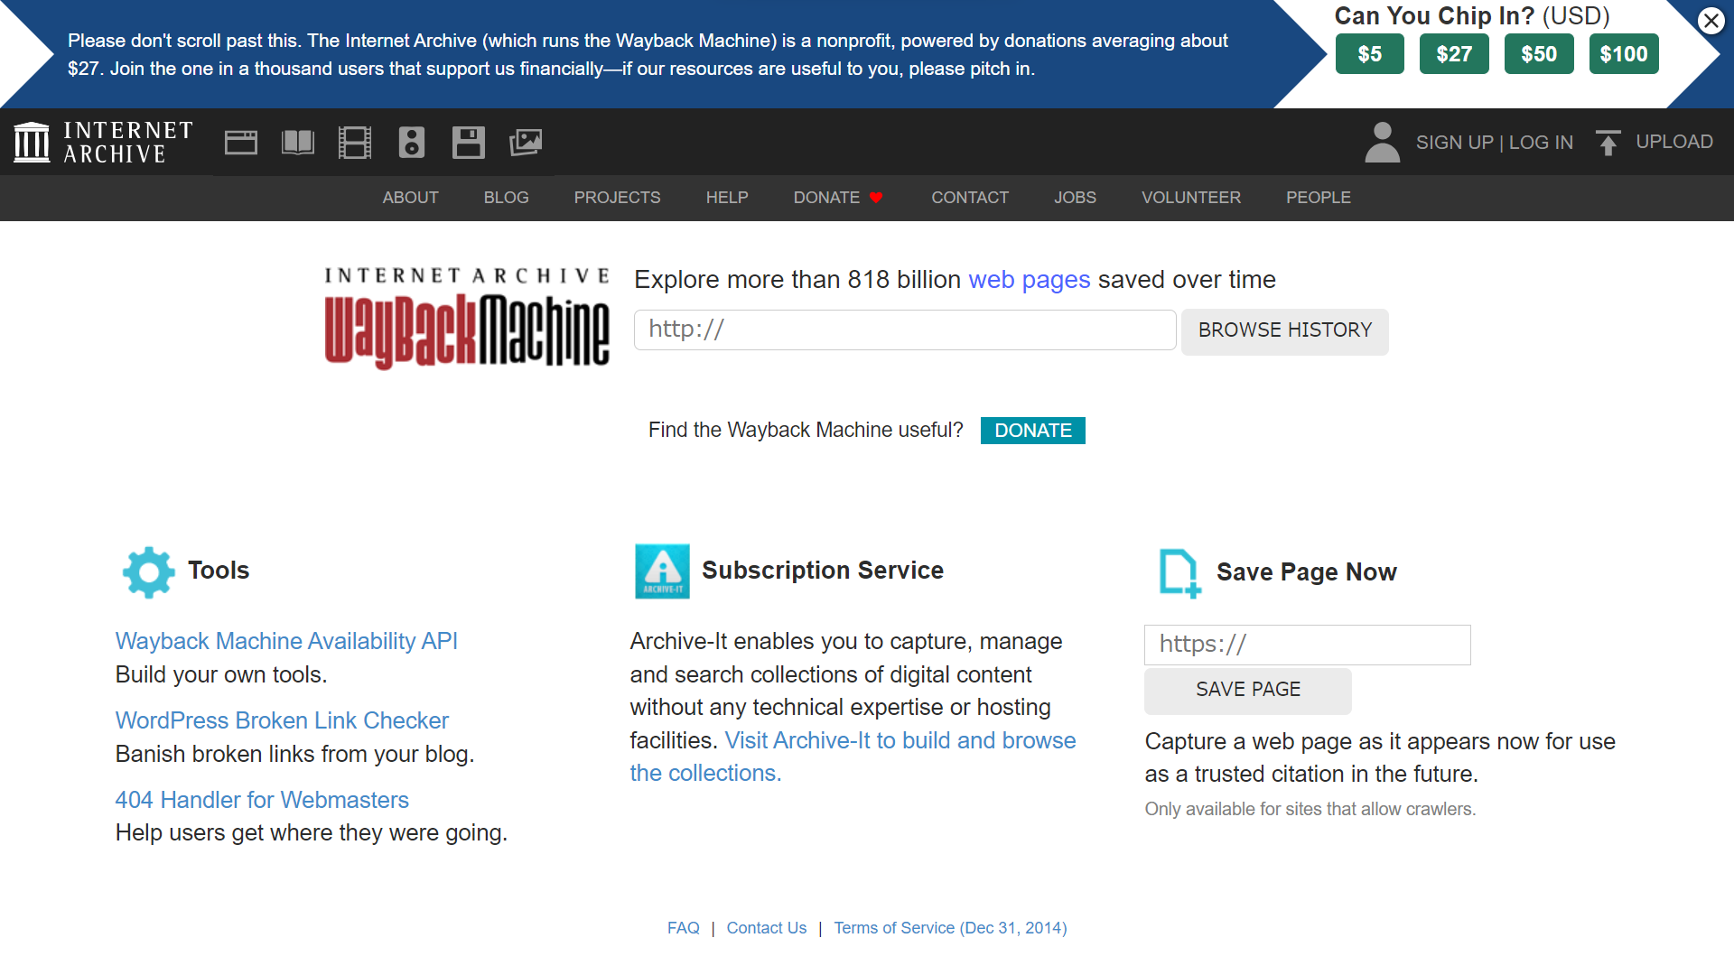Click the SAVE PAGE button
This screenshot has width=1734, height=975.
(1247, 690)
